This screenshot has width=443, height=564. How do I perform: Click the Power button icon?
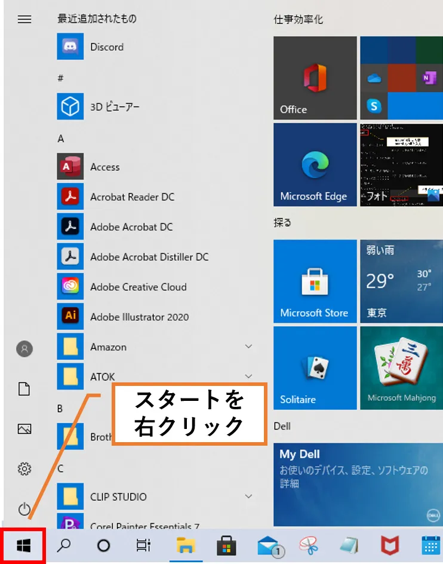[24, 509]
